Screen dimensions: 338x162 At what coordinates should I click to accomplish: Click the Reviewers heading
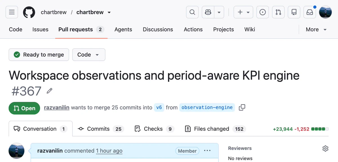(240, 148)
